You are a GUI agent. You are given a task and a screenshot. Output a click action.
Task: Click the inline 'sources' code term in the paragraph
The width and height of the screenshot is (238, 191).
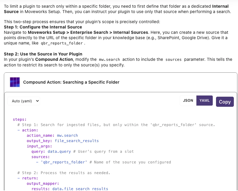[174, 60]
